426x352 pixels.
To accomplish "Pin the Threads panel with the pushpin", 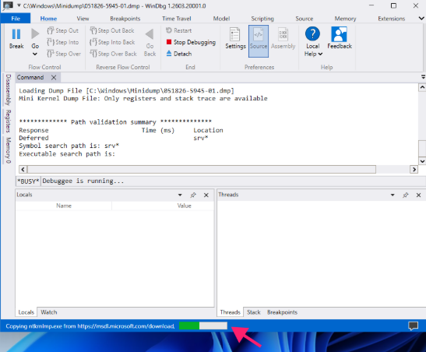I will pos(405,195).
